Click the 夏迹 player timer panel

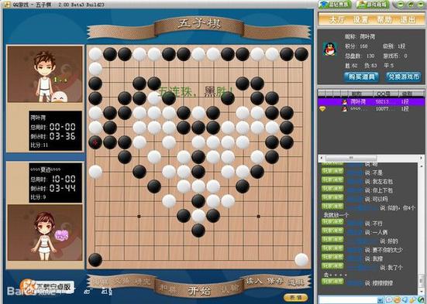point(56,183)
